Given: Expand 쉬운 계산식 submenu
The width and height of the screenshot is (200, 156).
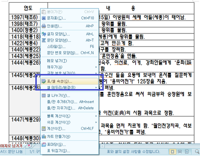Looking at the screenshot, I should coord(96,122).
